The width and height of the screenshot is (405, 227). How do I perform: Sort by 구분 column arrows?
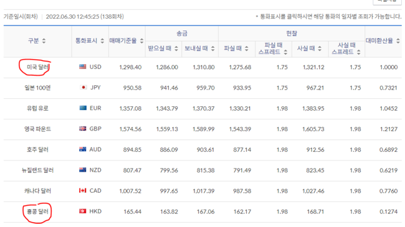(x=44, y=41)
